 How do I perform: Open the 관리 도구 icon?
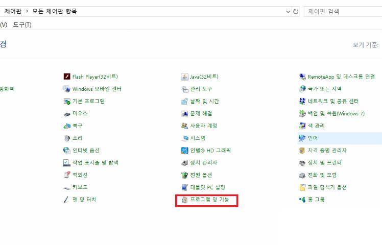click(185, 89)
